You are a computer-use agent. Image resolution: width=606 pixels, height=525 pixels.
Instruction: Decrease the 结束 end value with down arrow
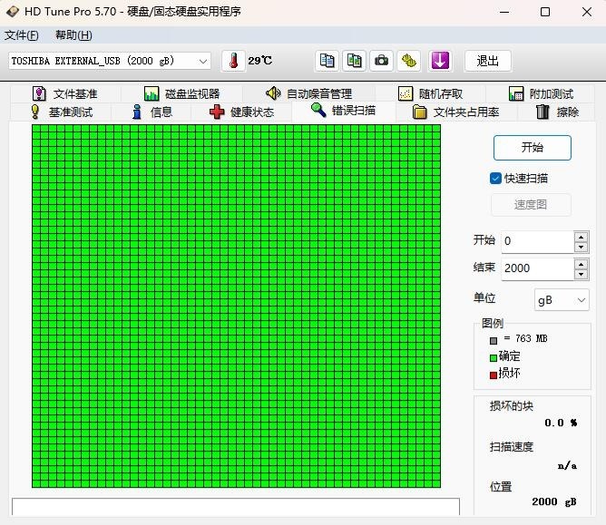click(x=581, y=274)
